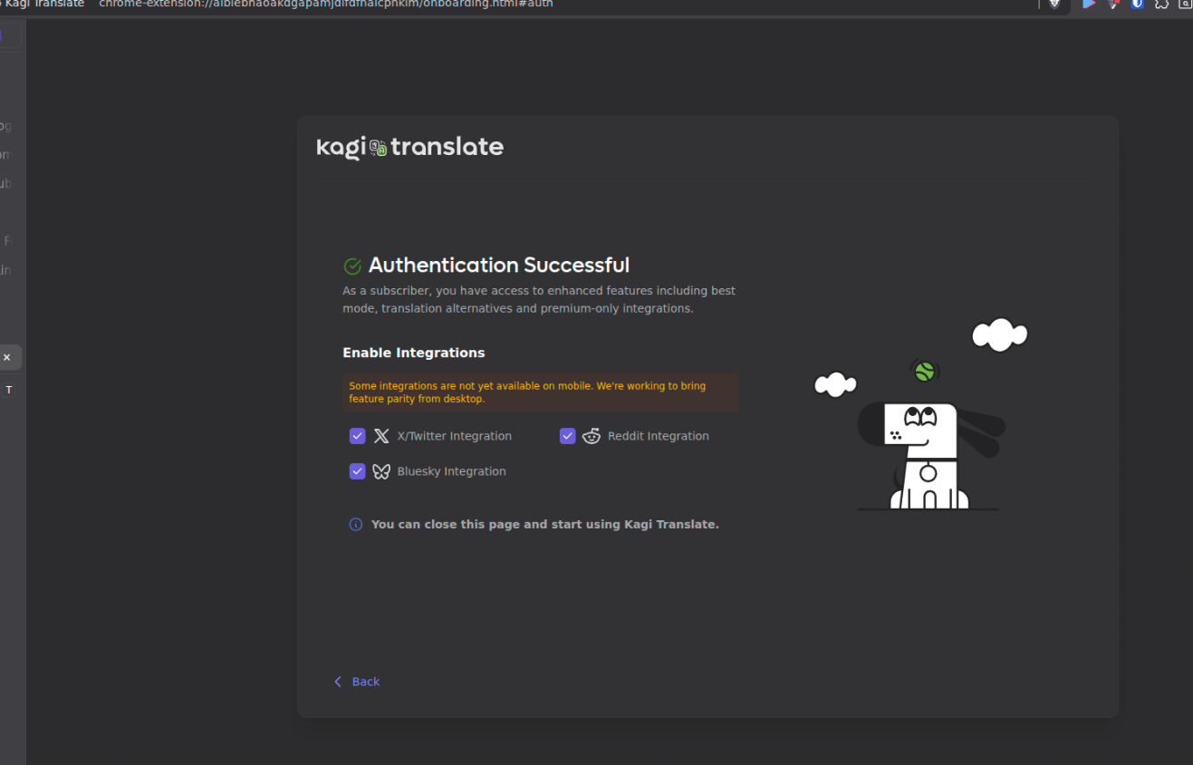Click the Reddit alien logo icon

592,436
